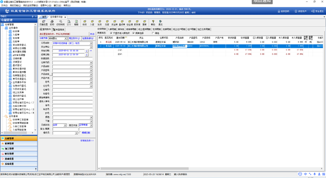Click the 打印明细 toolbar icon
The width and height of the screenshot is (326, 178).
[x=60, y=23]
